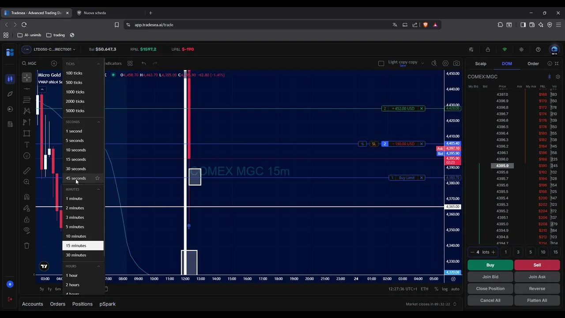Select the XABCD pattern tool
This screenshot has width=565, height=318.
point(27,111)
